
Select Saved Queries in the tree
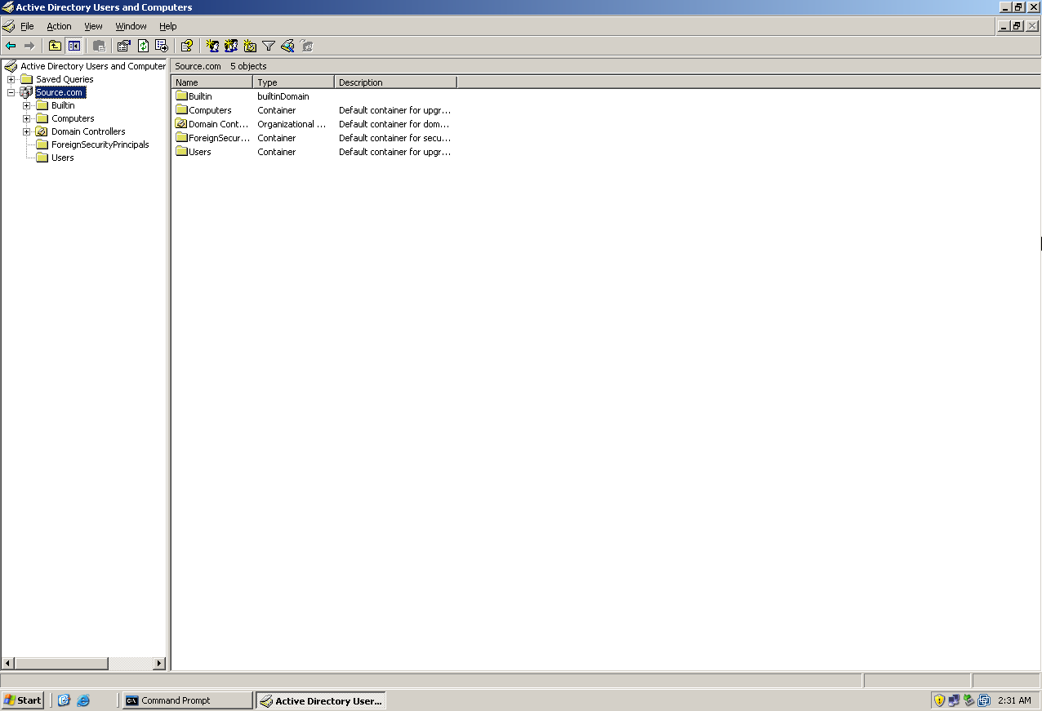pos(65,79)
